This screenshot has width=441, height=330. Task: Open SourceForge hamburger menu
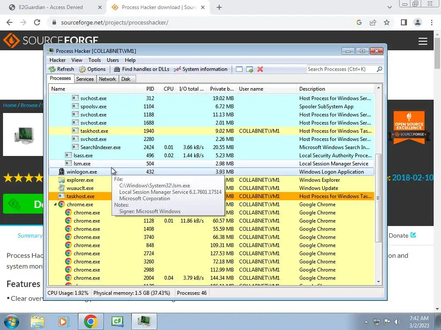pyautogui.click(x=423, y=41)
